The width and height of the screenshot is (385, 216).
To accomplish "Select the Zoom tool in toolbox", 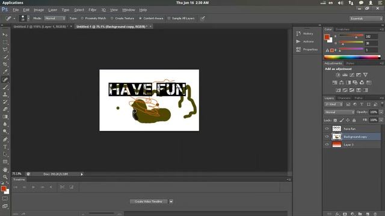I will coord(5,177).
